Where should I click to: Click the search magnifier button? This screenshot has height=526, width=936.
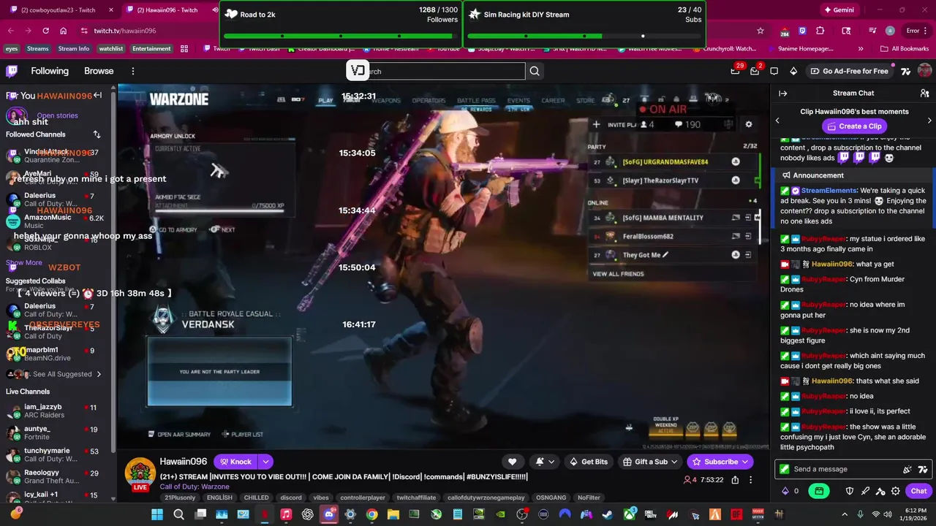pos(535,71)
